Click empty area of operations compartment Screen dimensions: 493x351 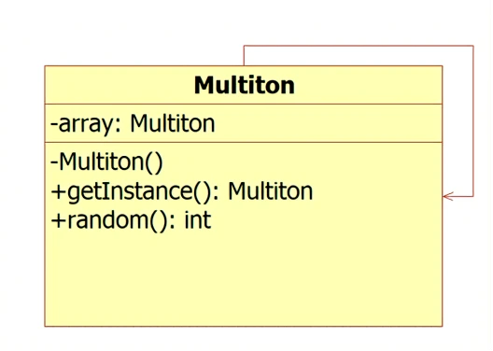coord(244,280)
